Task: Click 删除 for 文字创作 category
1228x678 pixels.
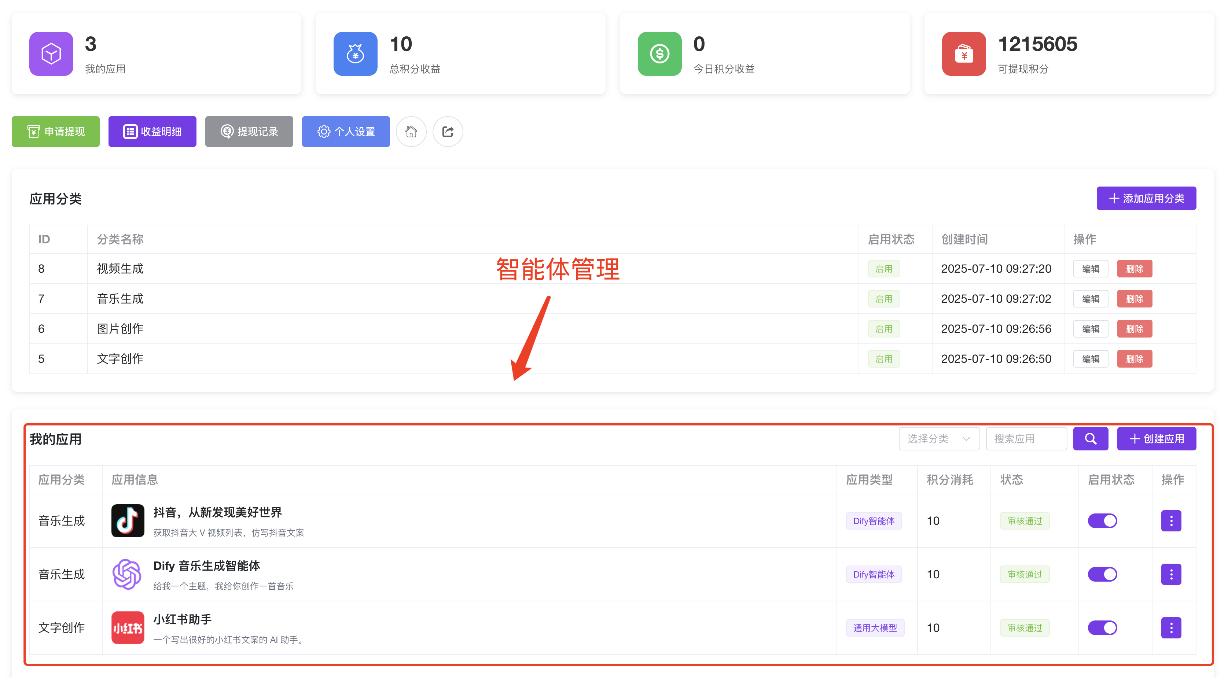Action: [1135, 358]
